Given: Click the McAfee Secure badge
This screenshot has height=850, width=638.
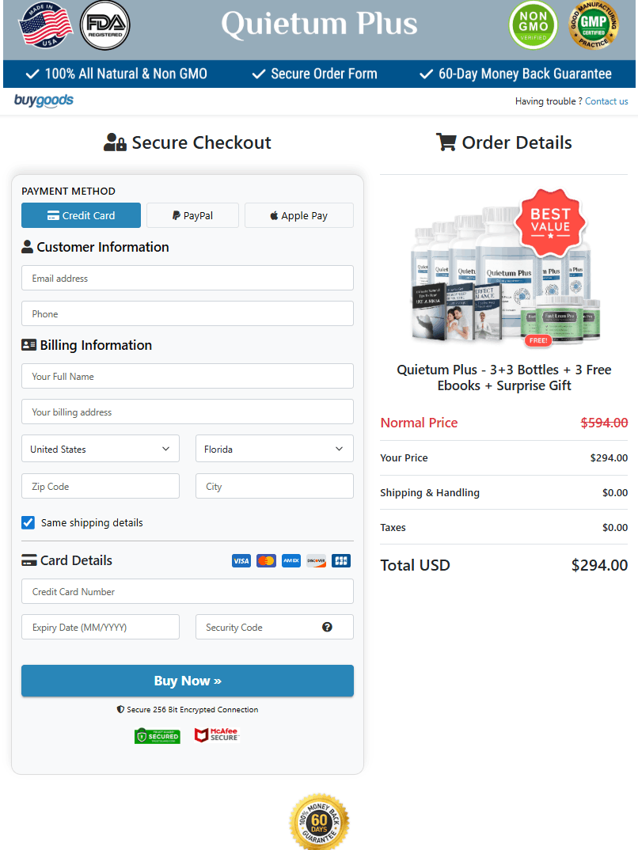Looking at the screenshot, I should pyautogui.click(x=216, y=735).
